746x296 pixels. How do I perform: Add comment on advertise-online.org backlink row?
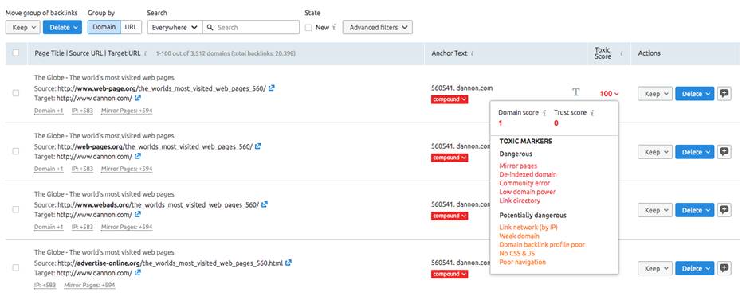pyautogui.click(x=724, y=268)
